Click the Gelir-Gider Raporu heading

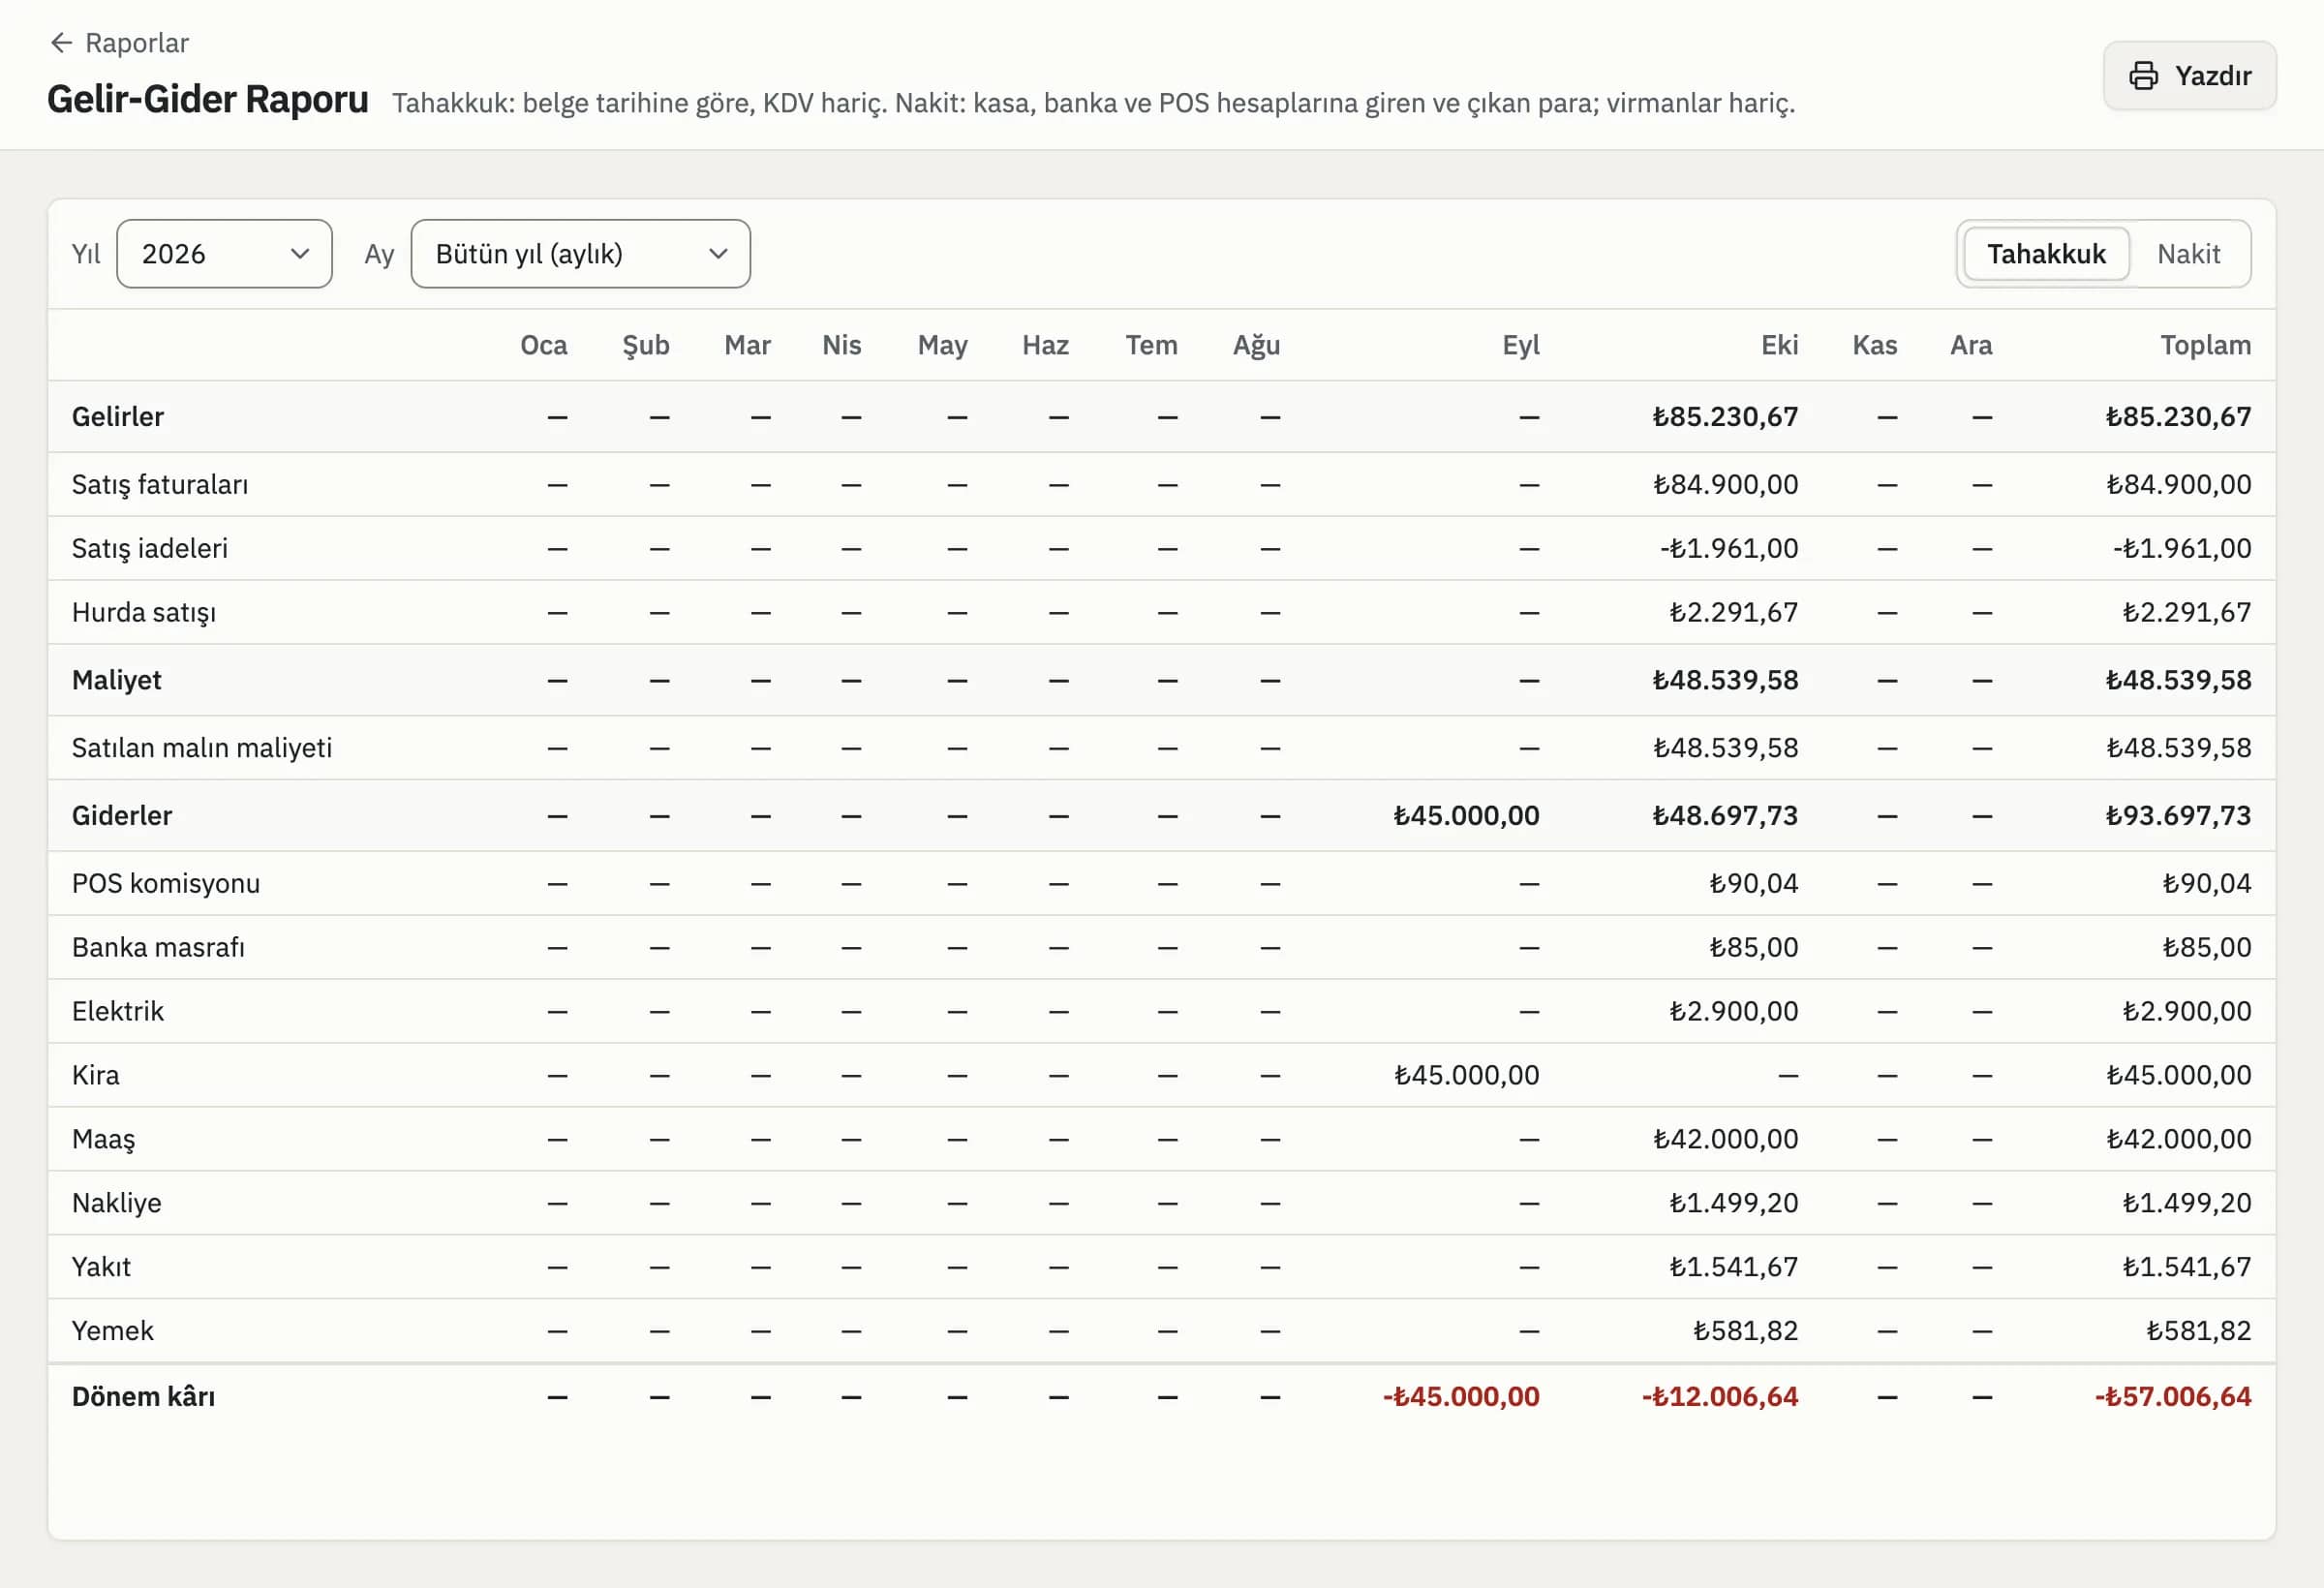pyautogui.click(x=208, y=100)
